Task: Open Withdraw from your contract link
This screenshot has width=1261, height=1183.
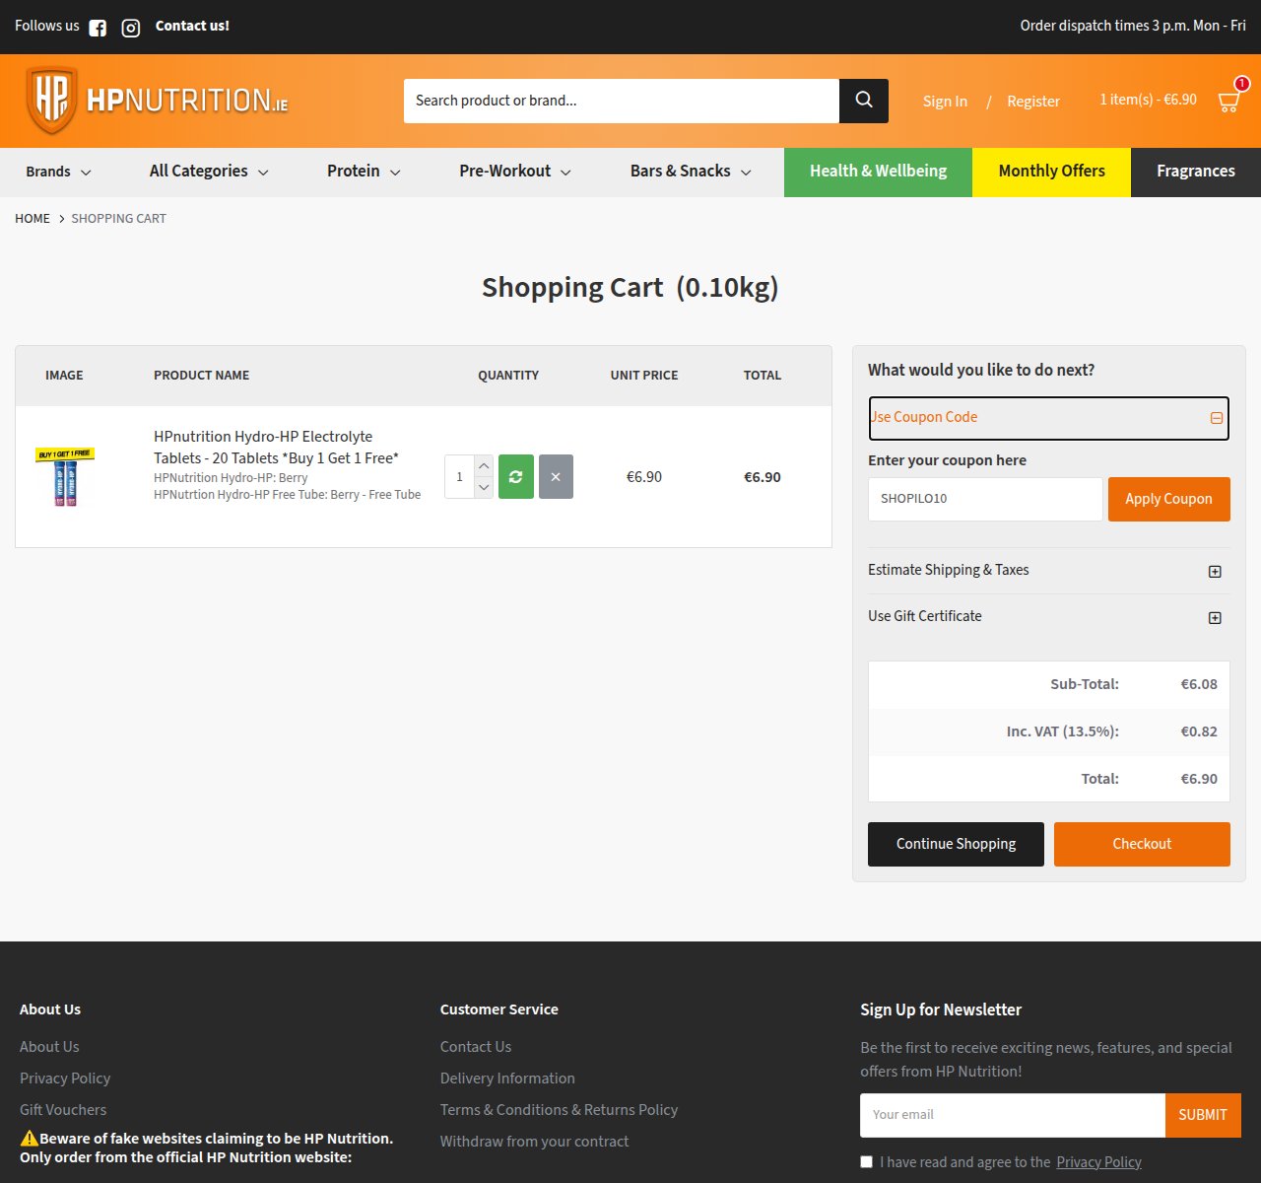Action: coord(534,1142)
